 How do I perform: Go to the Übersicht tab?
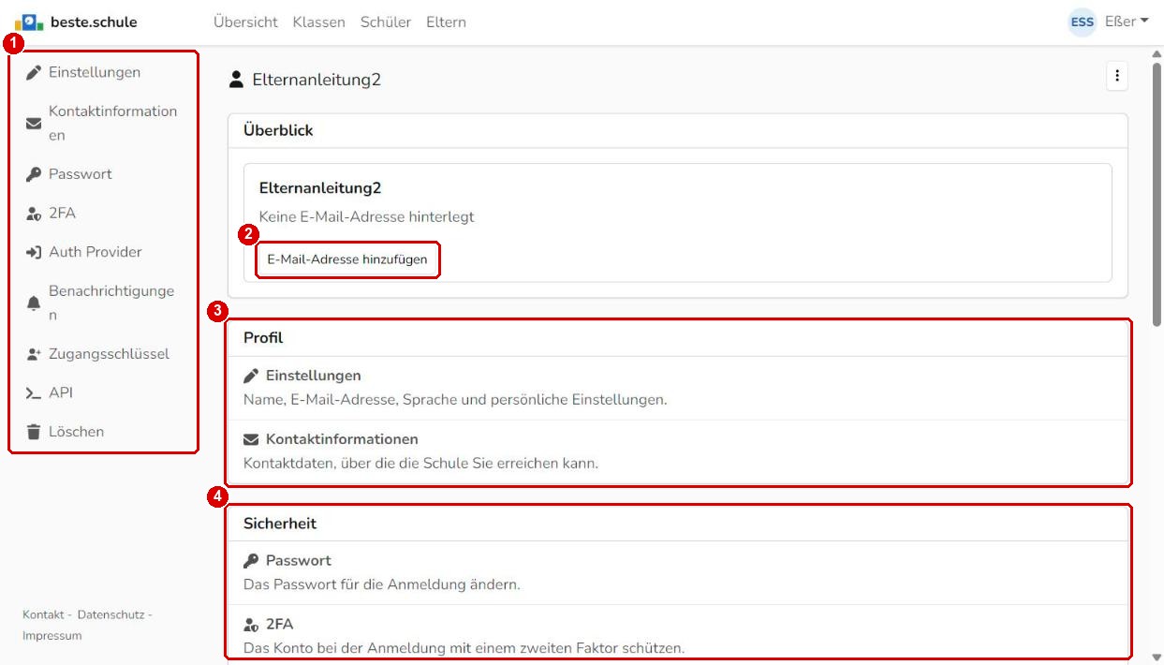point(245,22)
